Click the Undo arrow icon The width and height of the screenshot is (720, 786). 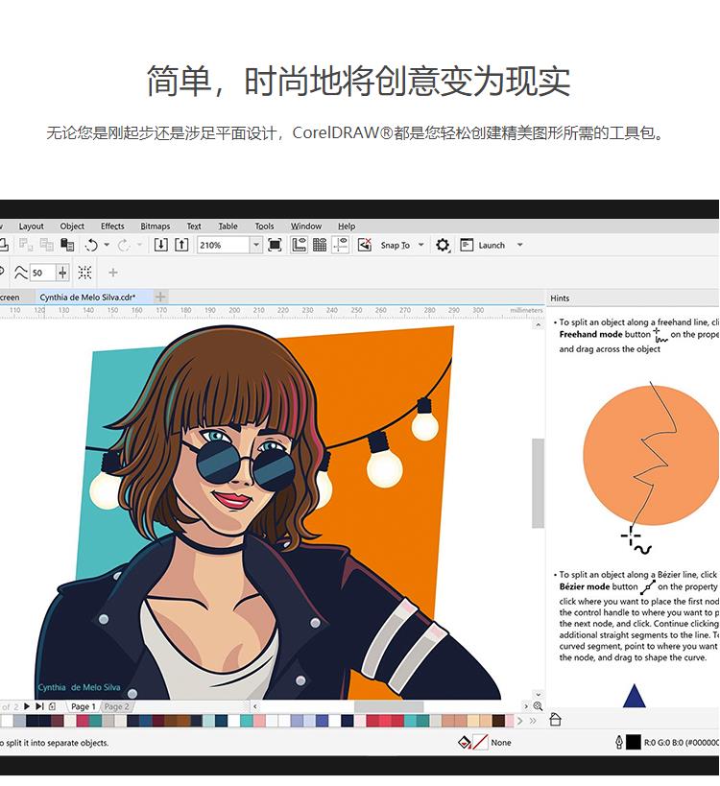[91, 245]
